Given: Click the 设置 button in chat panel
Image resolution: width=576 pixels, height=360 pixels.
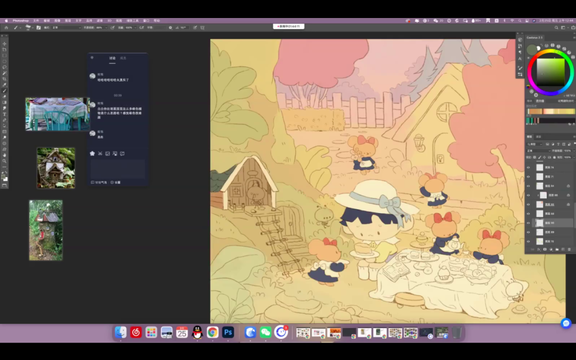Looking at the screenshot, I should click(115, 182).
